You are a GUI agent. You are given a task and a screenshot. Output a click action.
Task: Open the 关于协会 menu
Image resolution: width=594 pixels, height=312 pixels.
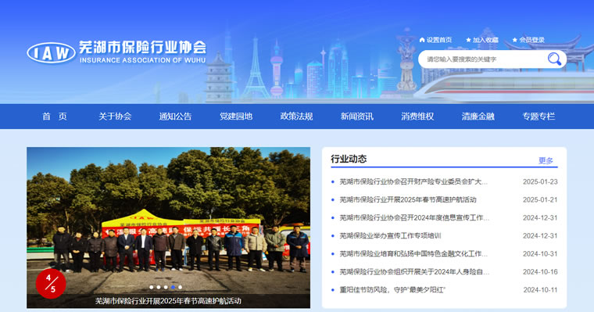(115, 117)
